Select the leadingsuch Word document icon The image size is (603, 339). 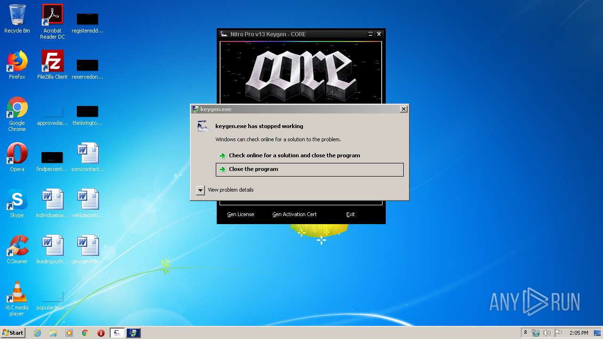coord(52,250)
